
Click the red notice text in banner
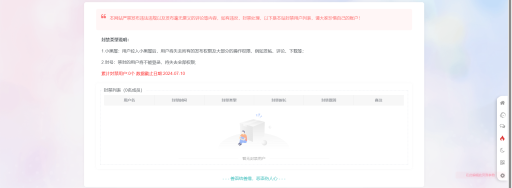click(x=235, y=18)
